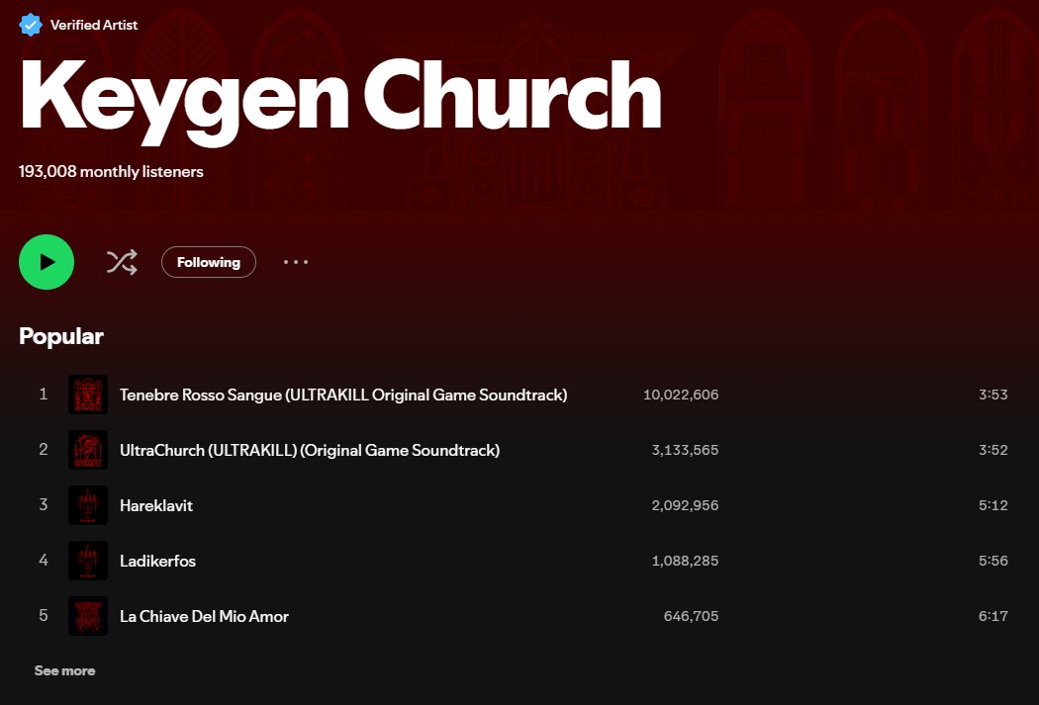Screen dimensions: 1039x705
Task: Click the 3:52 track duration
Action: [x=993, y=450]
